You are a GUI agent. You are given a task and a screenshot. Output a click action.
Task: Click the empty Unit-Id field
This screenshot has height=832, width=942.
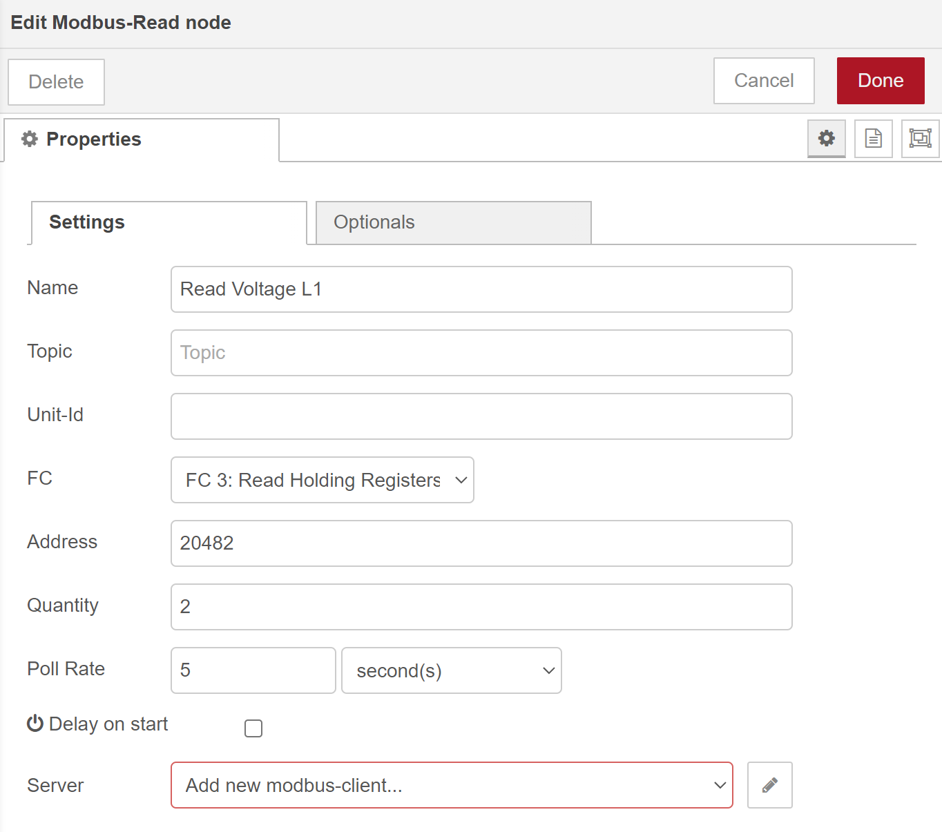481,416
